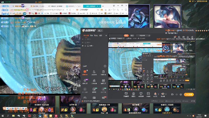Toggle the lock icon above the preview
This screenshot has width=209, height=118.
(x=179, y=37)
